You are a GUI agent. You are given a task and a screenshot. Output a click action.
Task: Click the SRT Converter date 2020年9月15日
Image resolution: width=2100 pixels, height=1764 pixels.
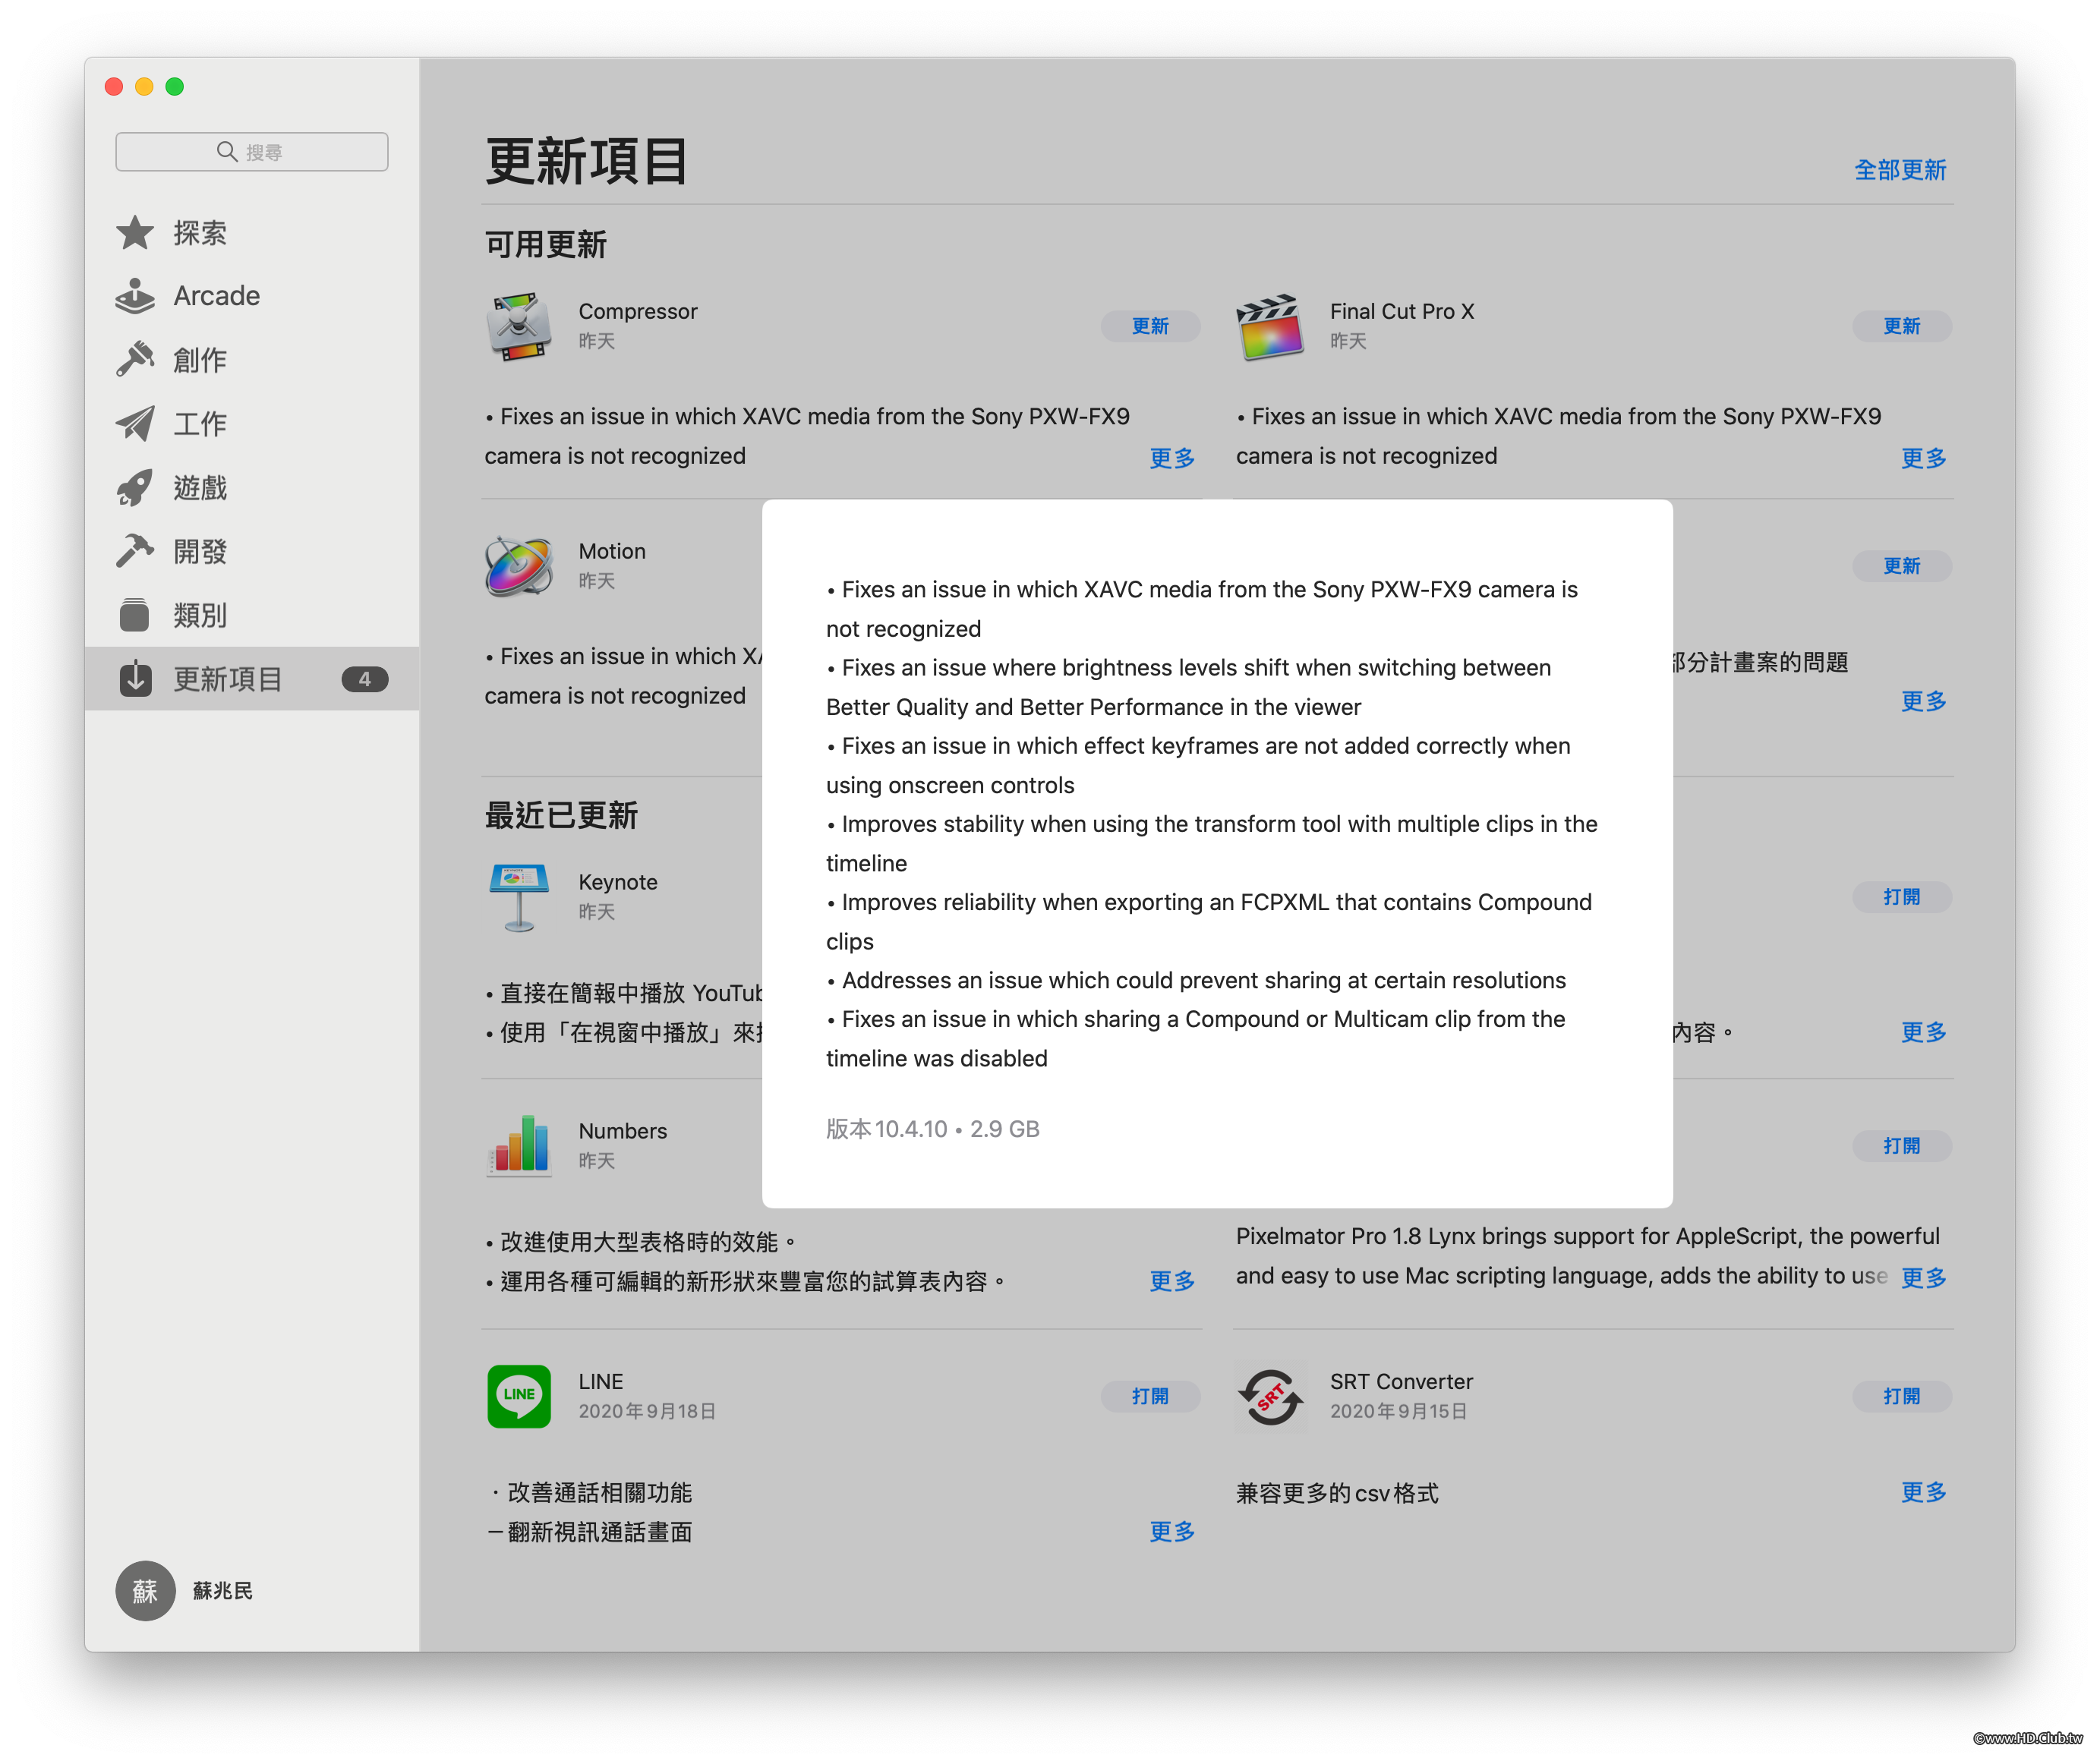pyautogui.click(x=1398, y=1411)
